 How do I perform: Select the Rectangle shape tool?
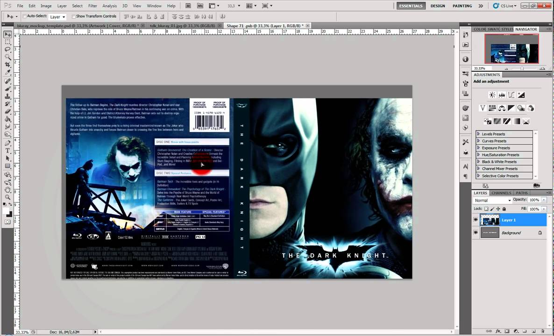click(x=7, y=166)
